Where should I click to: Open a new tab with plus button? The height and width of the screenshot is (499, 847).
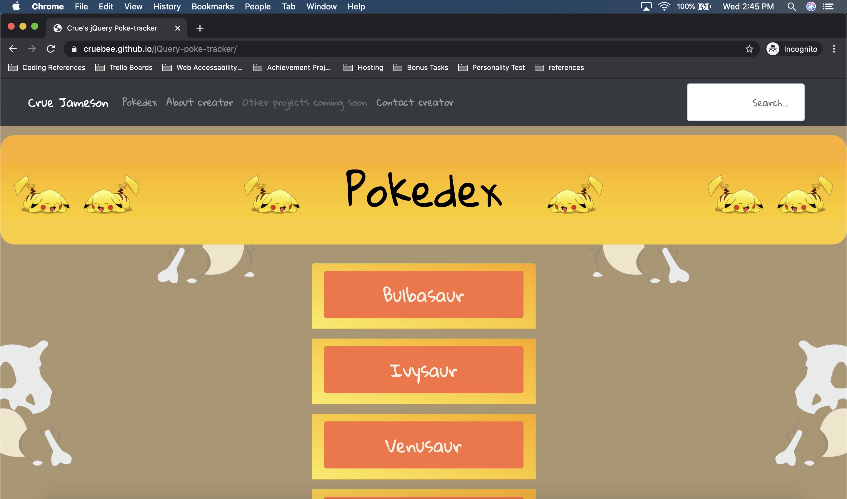tap(200, 28)
